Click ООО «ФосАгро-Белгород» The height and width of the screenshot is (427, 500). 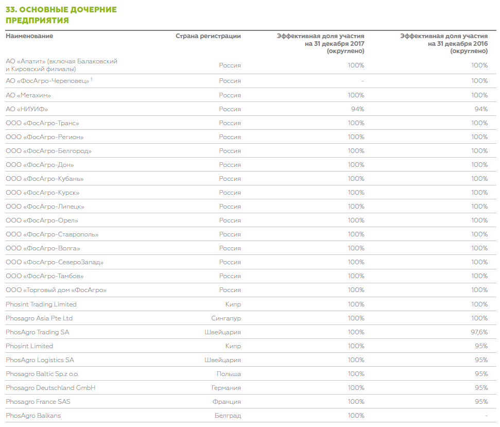click(48, 151)
